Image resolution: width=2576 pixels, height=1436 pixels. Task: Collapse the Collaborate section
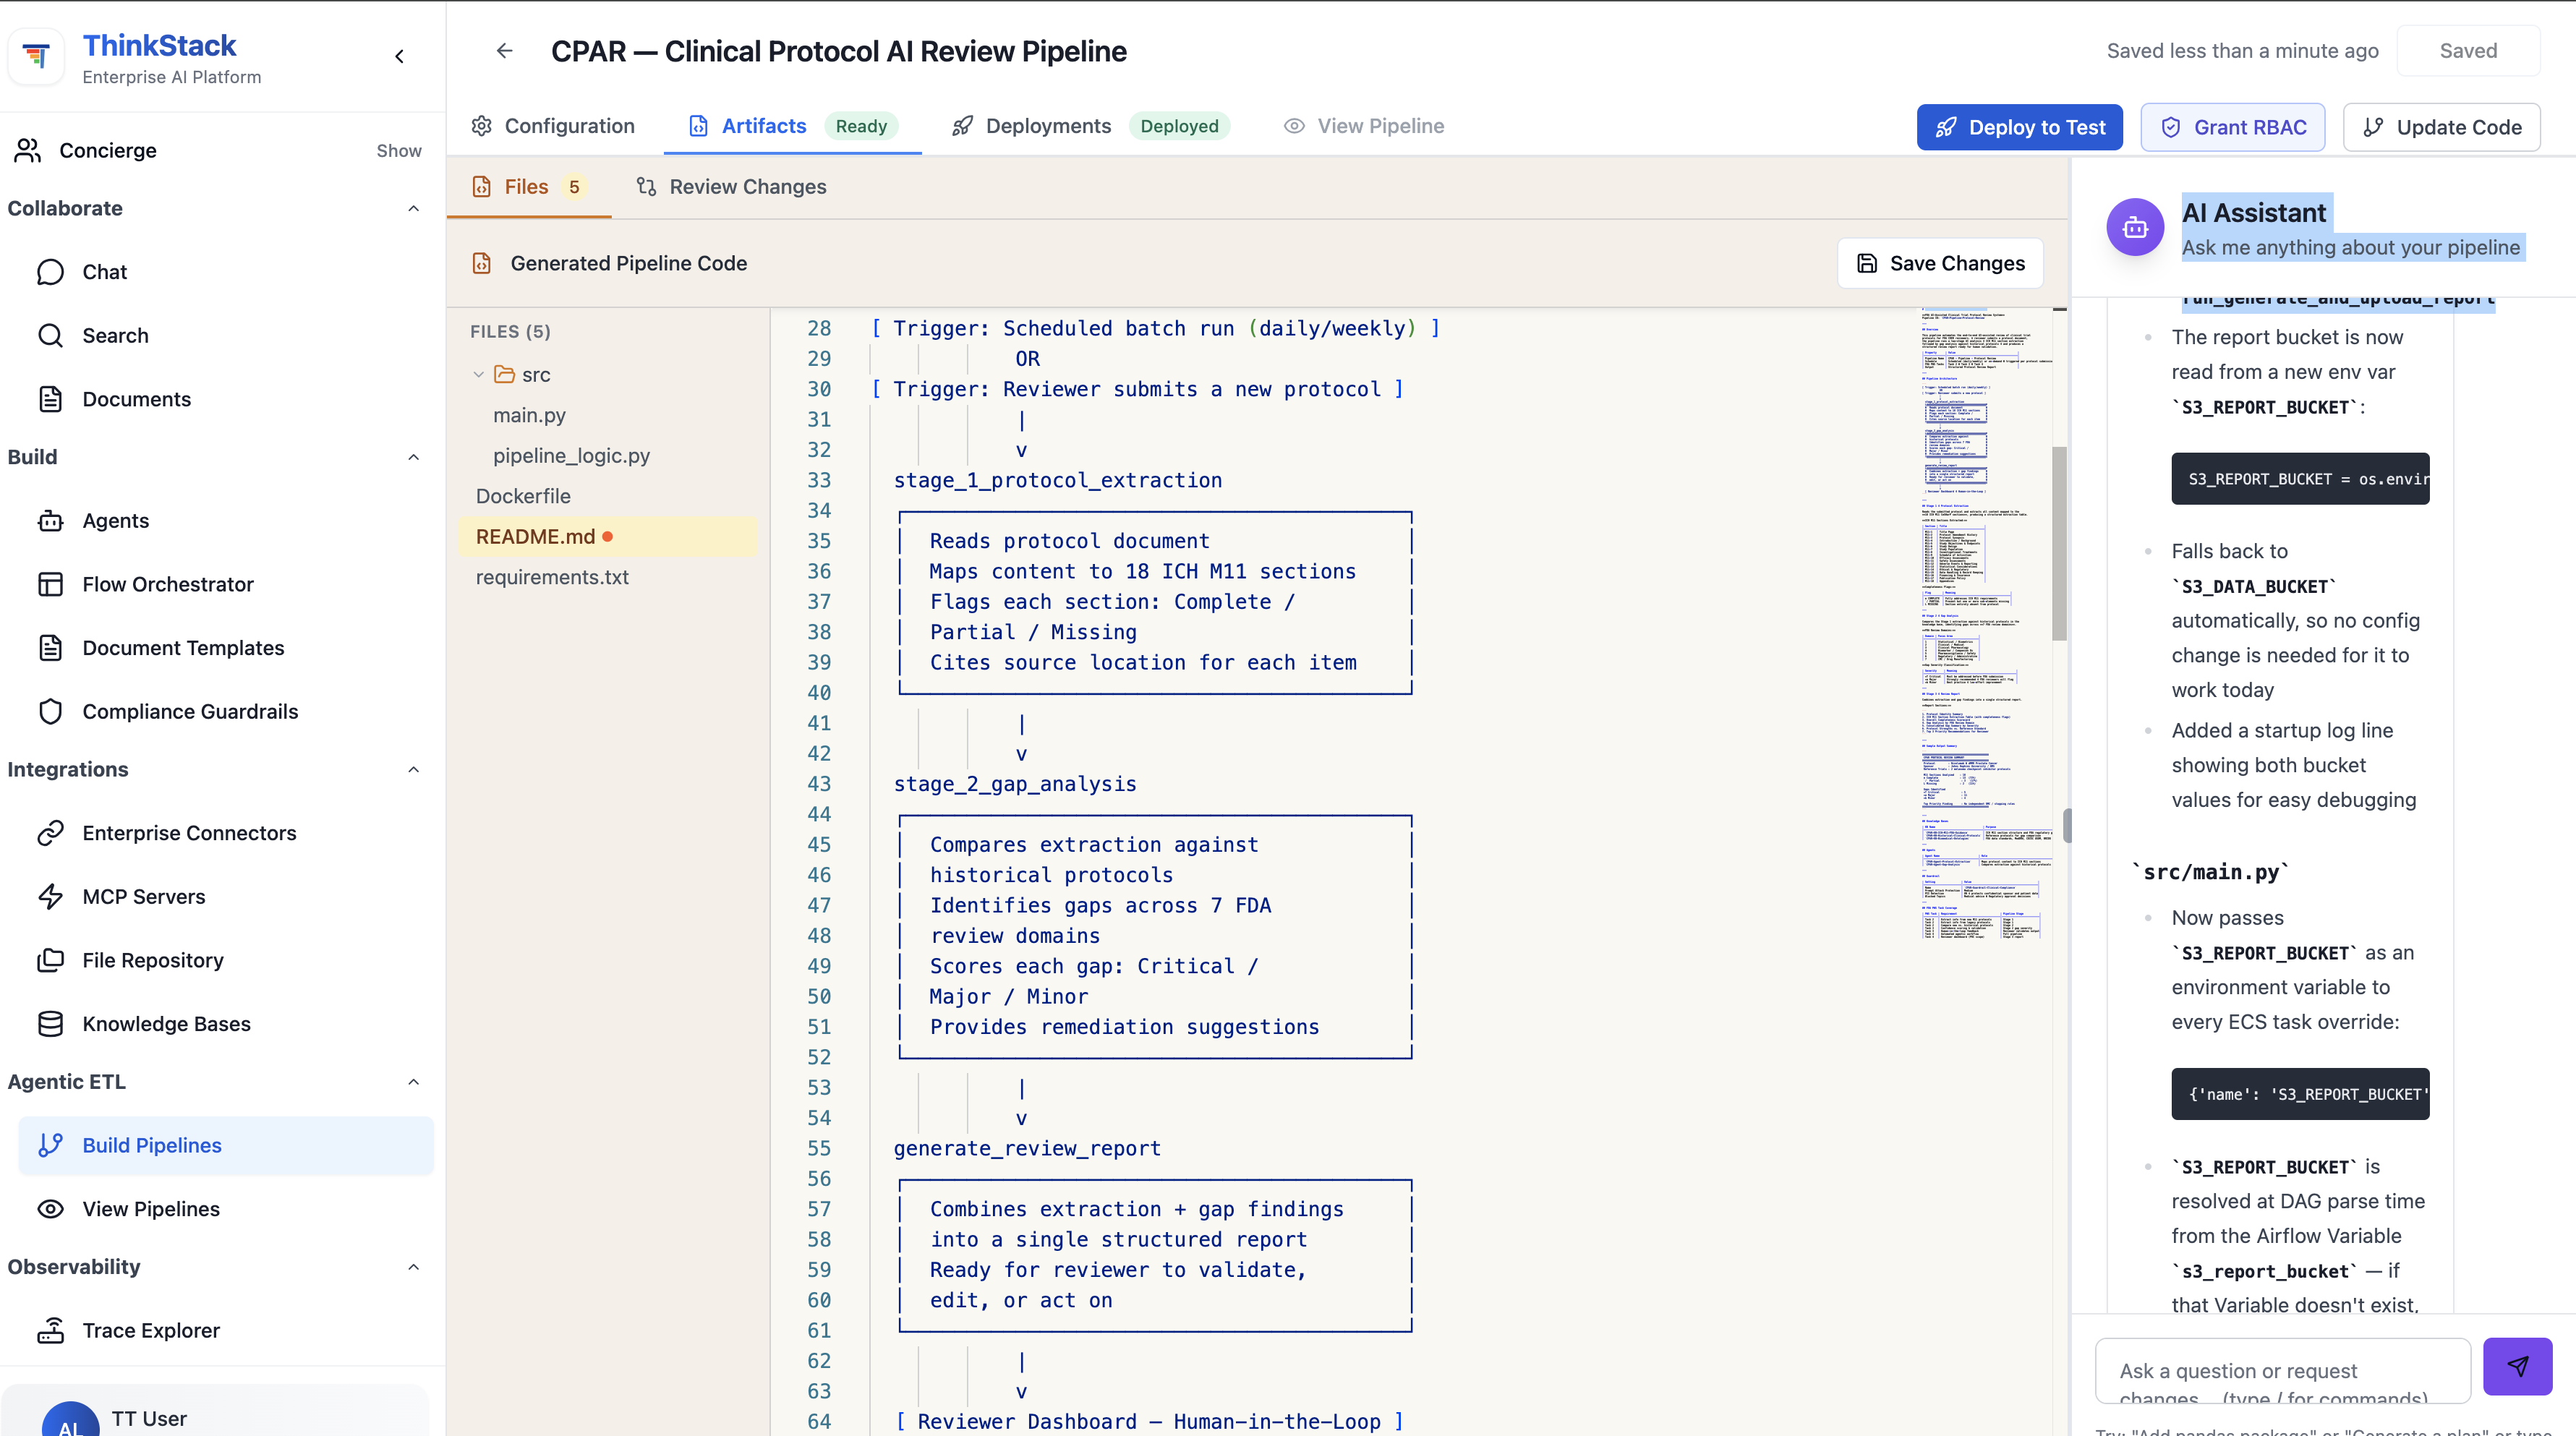(x=413, y=209)
